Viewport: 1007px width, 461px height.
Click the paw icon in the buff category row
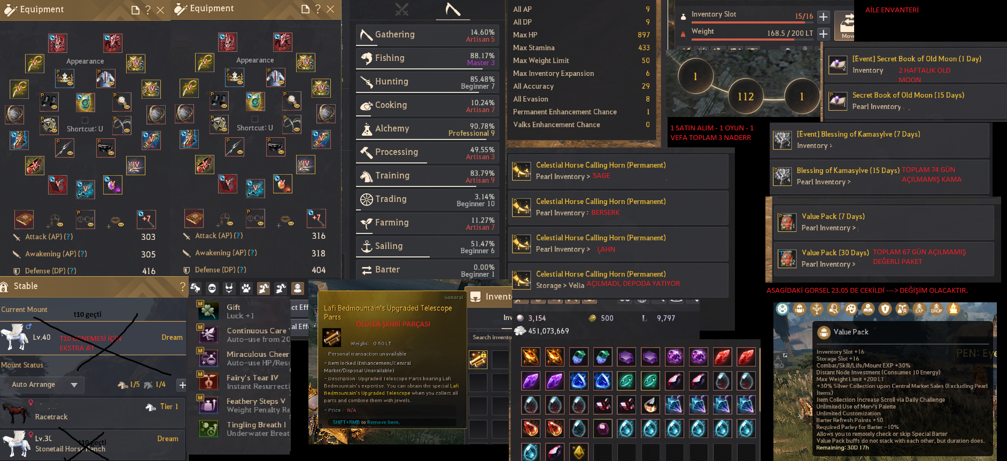click(x=246, y=288)
